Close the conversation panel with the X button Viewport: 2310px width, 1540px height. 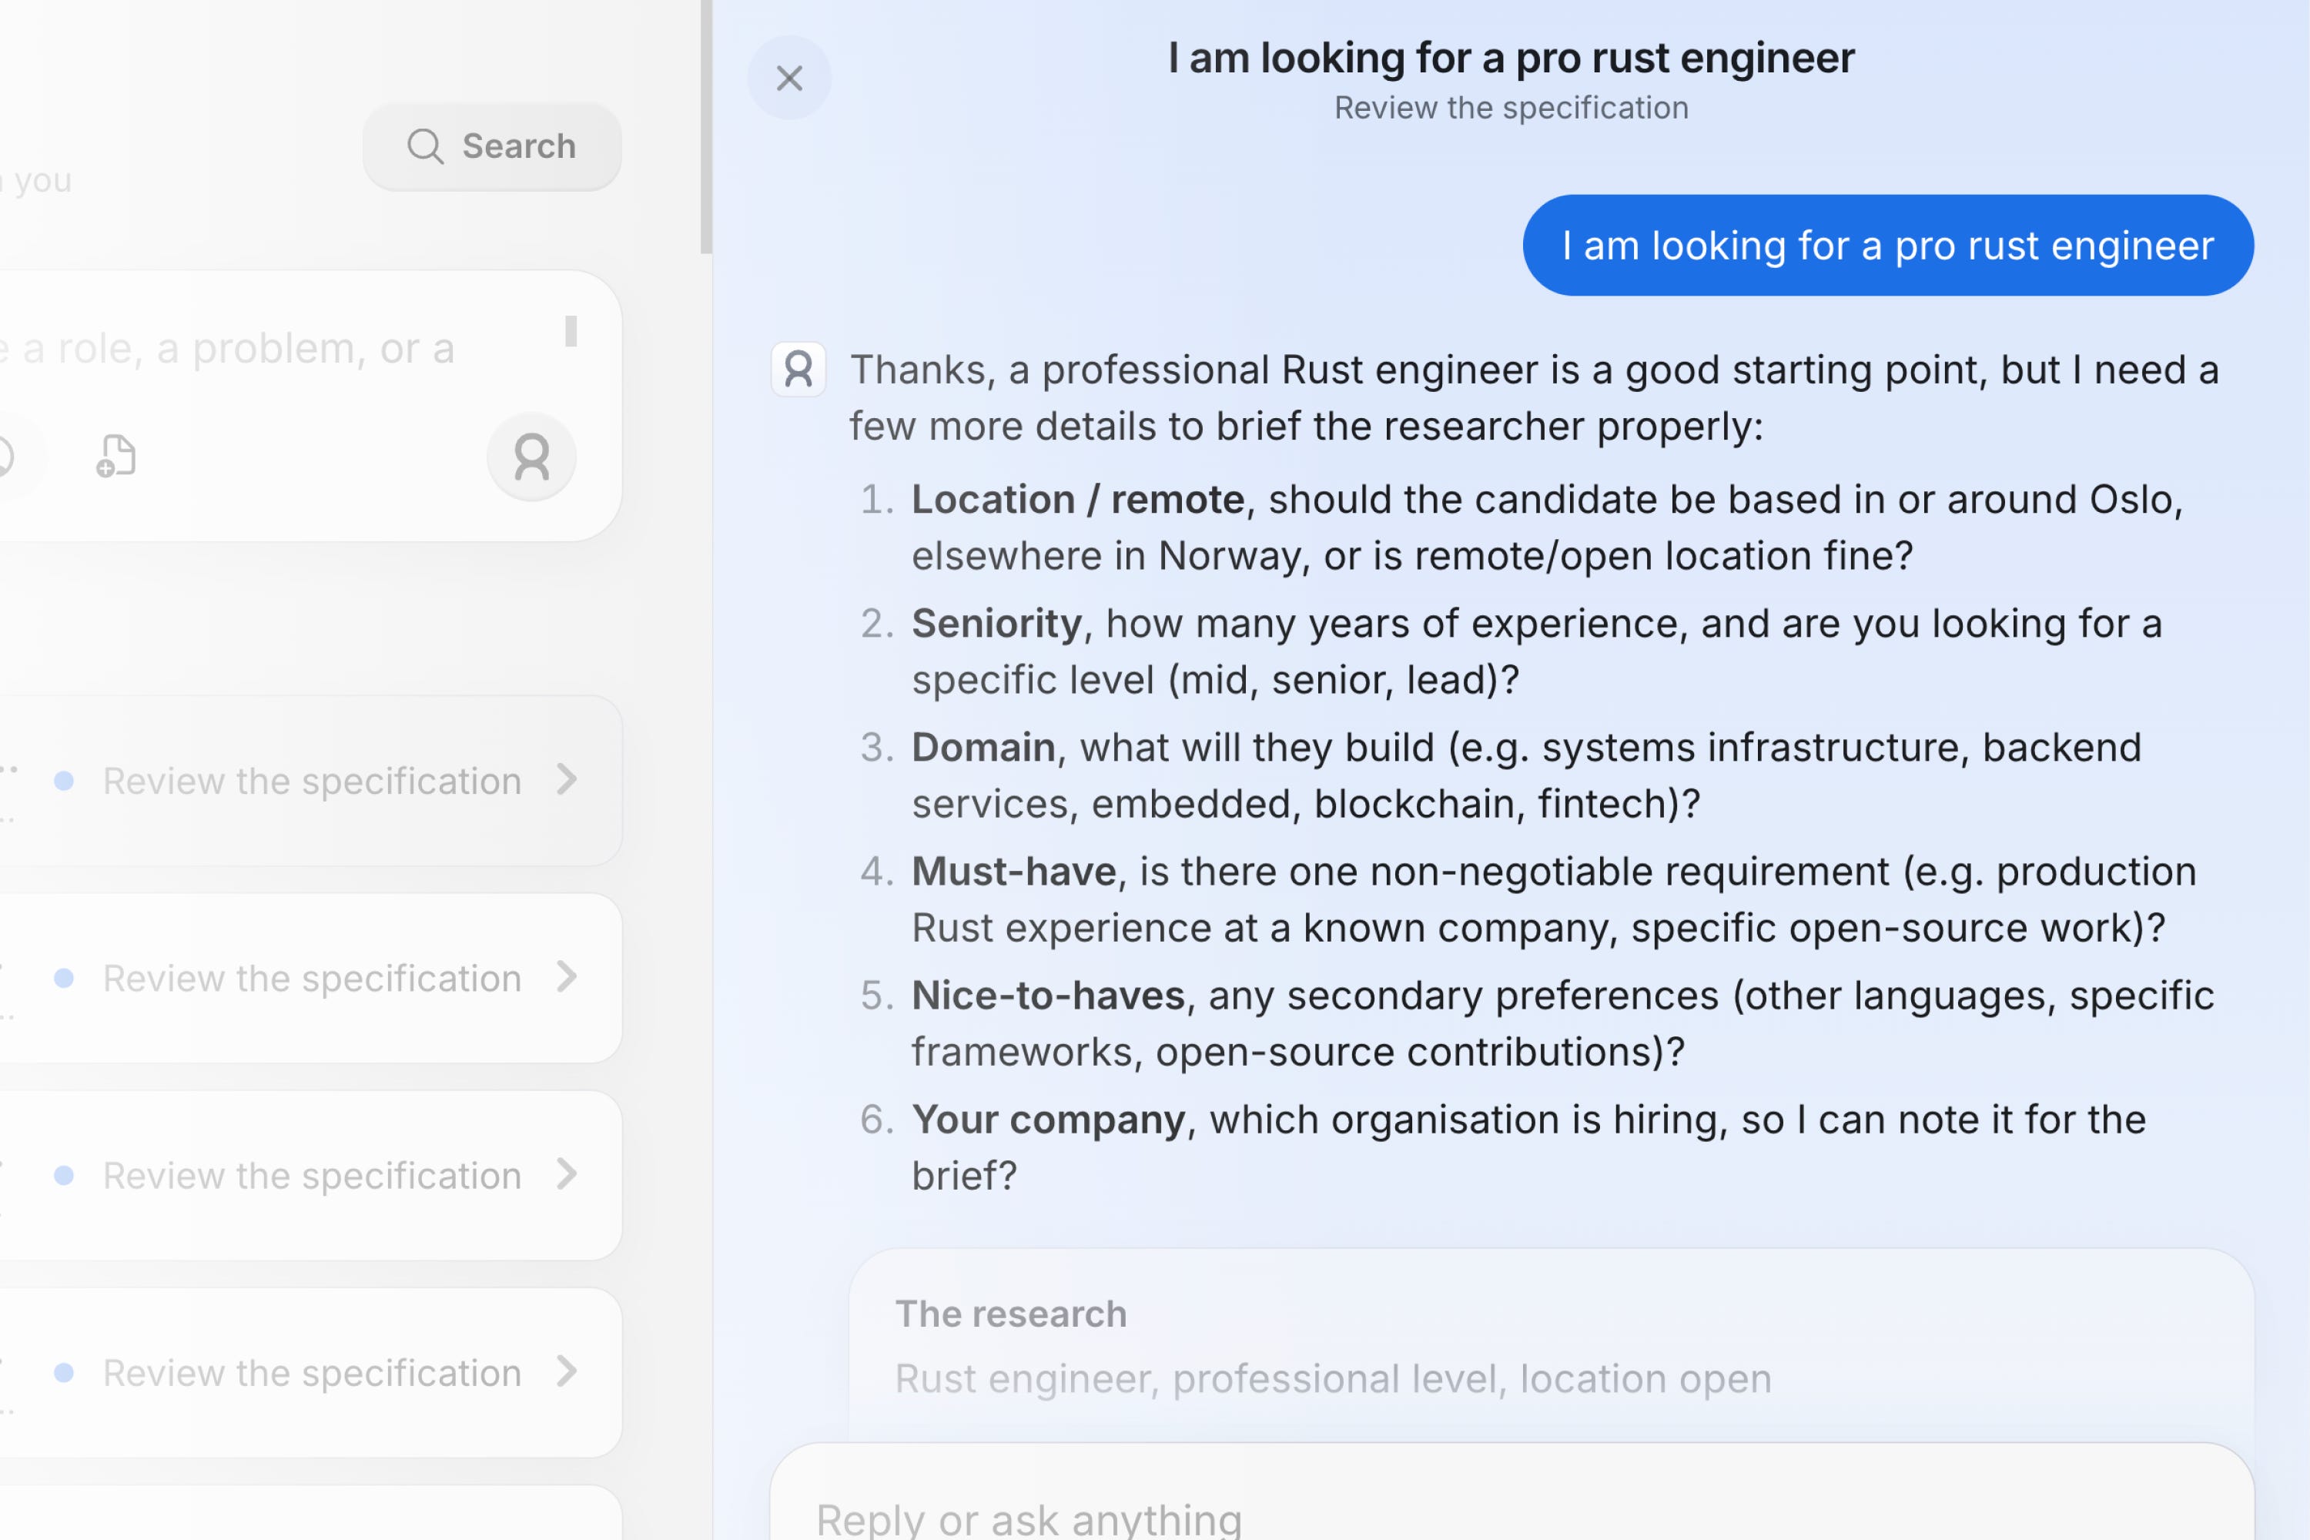tap(788, 78)
